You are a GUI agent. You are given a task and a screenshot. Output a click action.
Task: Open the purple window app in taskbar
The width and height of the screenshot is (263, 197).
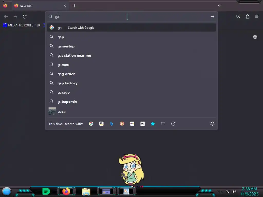point(106,191)
